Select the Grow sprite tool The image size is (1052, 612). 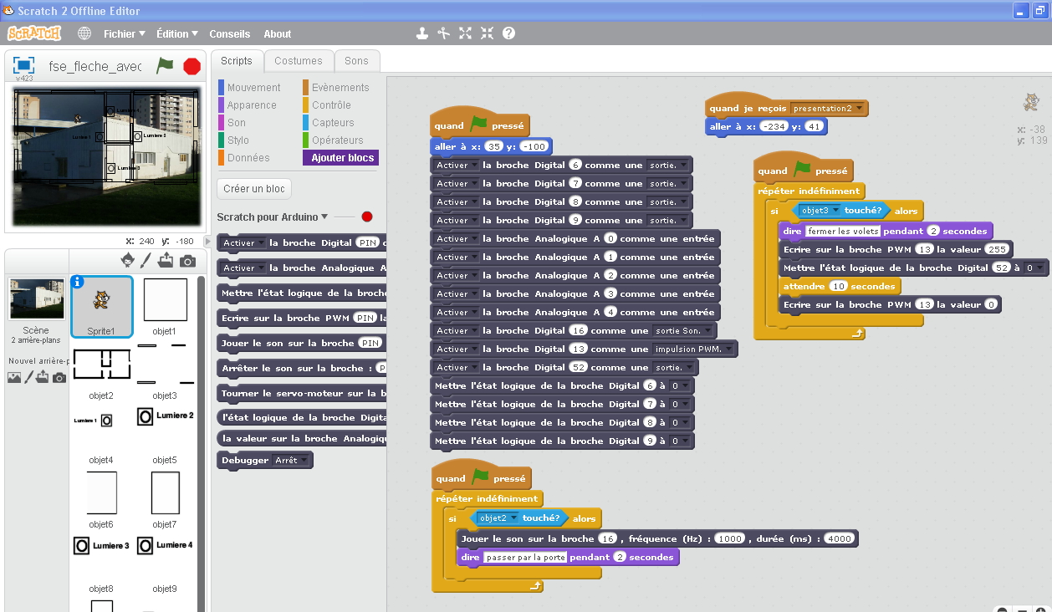pyautogui.click(x=466, y=33)
